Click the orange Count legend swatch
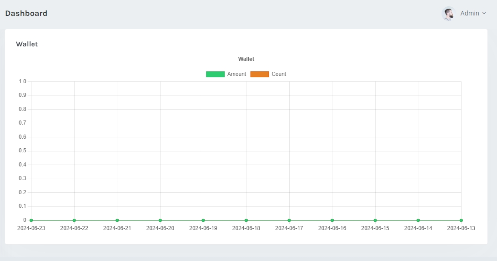Viewport: 497px width, 261px height. (260, 74)
